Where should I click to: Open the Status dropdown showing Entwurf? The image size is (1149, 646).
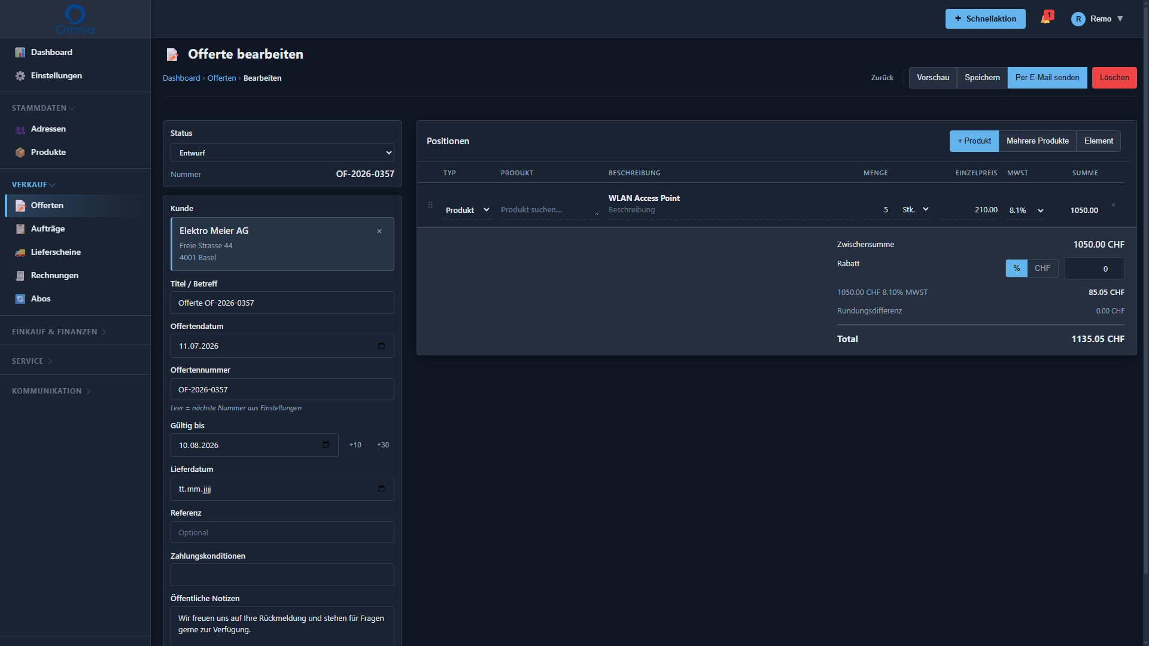(282, 153)
